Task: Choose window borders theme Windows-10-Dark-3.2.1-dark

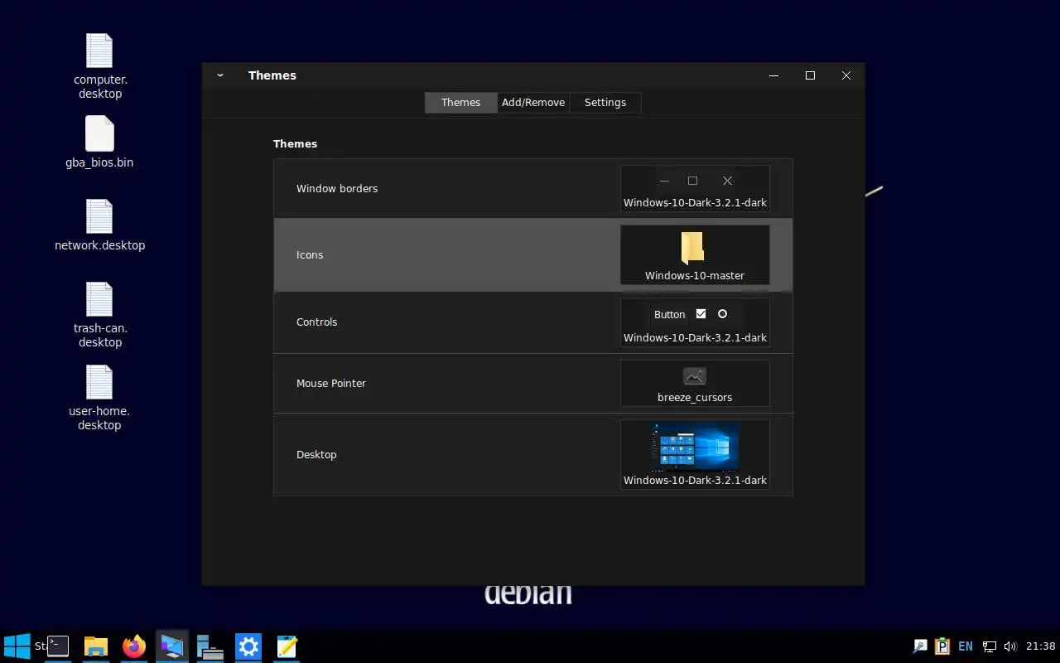Action: 695,188
